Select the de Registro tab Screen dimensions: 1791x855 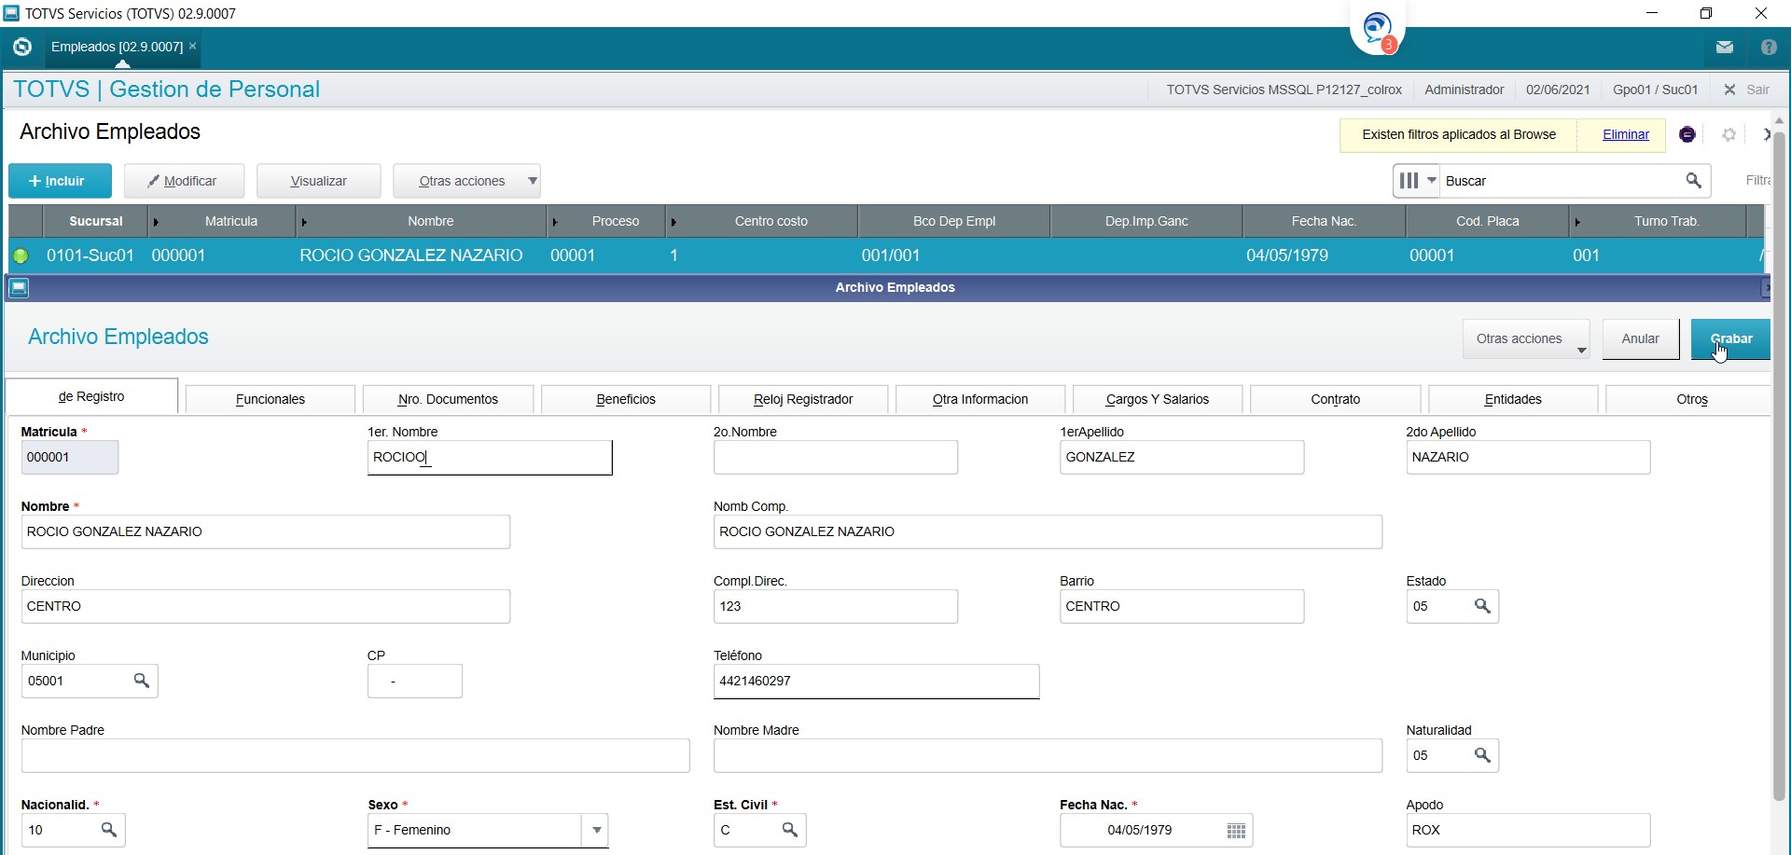tap(91, 396)
